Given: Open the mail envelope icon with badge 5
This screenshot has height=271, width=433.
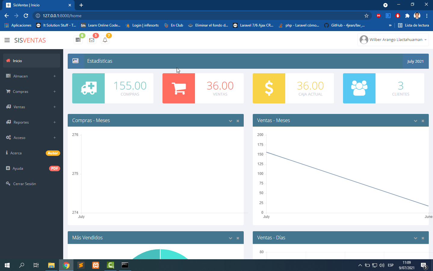Looking at the screenshot, I should click(x=92, y=40).
